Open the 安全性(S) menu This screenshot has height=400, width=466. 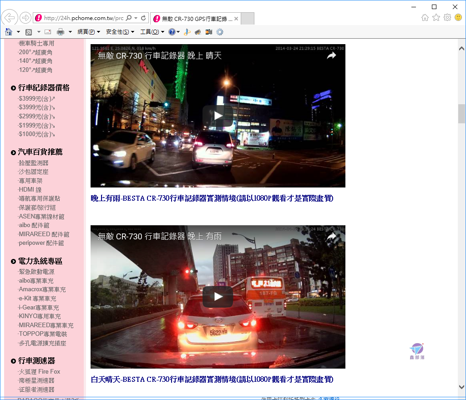(x=120, y=32)
